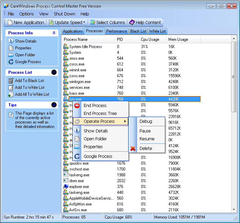Switch to the Performance tab
Screen dimensions: 240x223
coord(117,31)
